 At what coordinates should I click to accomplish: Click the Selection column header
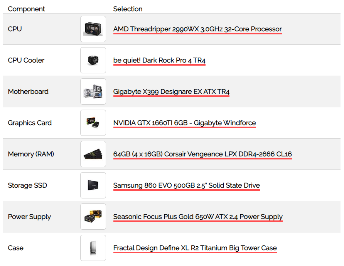[x=128, y=9]
